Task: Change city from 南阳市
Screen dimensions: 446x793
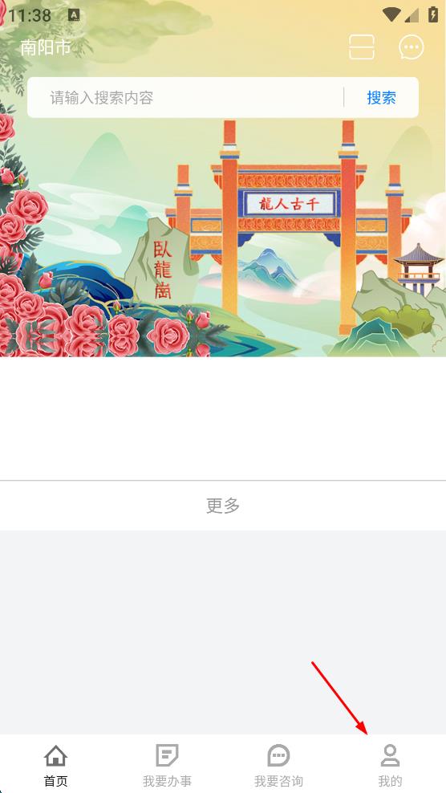Action: [x=46, y=47]
